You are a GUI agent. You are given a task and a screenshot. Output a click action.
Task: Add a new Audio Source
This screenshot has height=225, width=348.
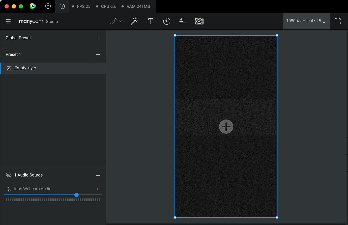98,175
